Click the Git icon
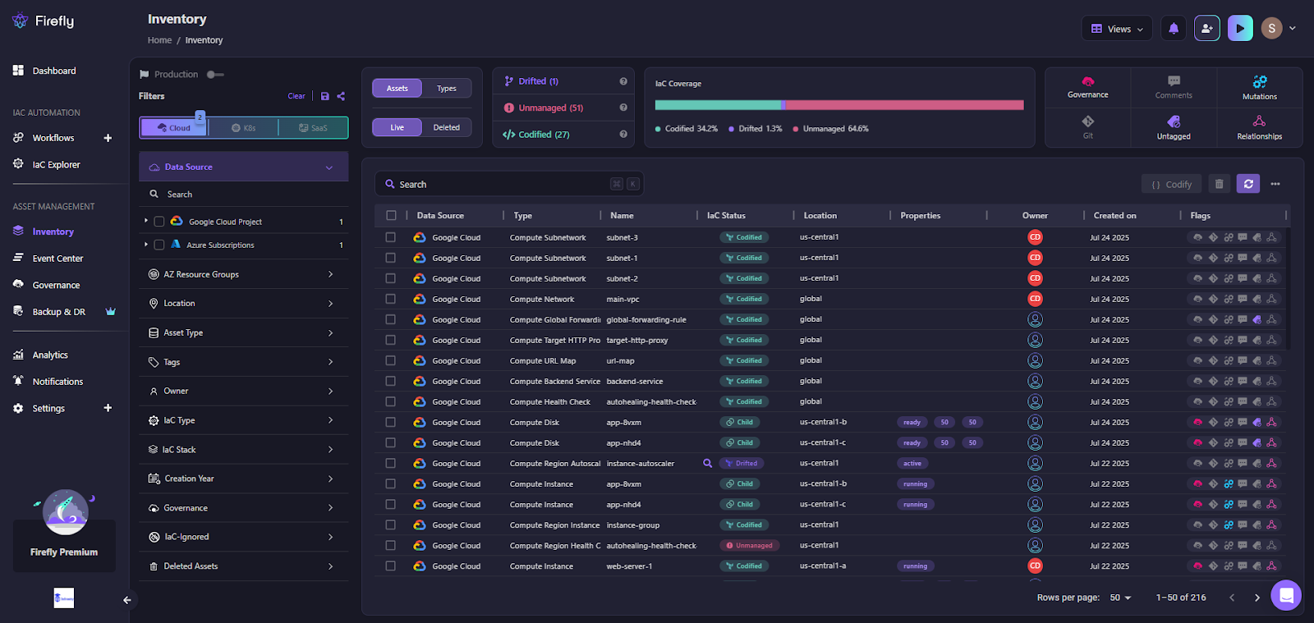This screenshot has height=623, width=1314. [x=1087, y=126]
